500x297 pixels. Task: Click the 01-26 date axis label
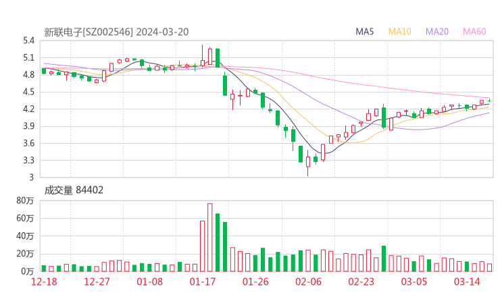click(x=255, y=281)
